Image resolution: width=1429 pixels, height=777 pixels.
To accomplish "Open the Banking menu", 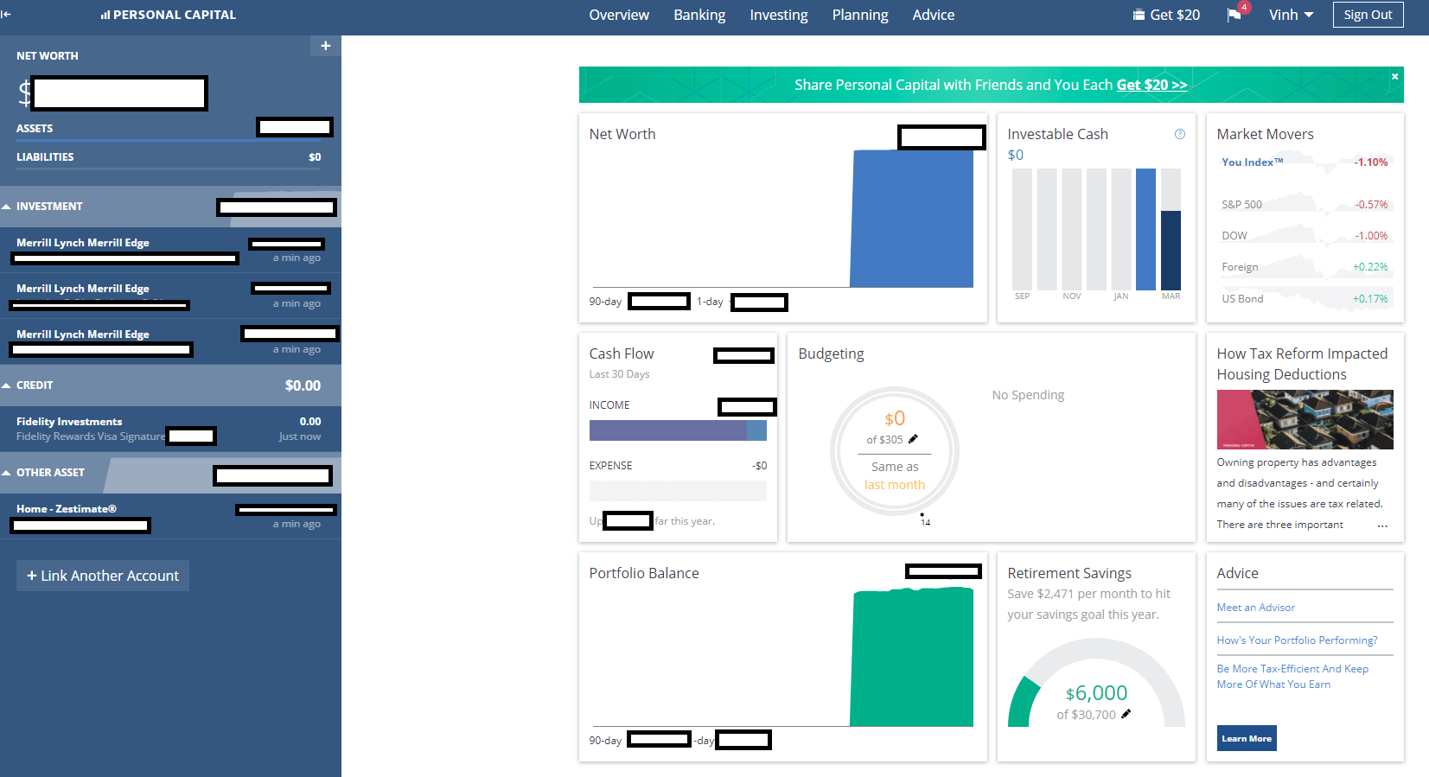I will click(x=699, y=15).
